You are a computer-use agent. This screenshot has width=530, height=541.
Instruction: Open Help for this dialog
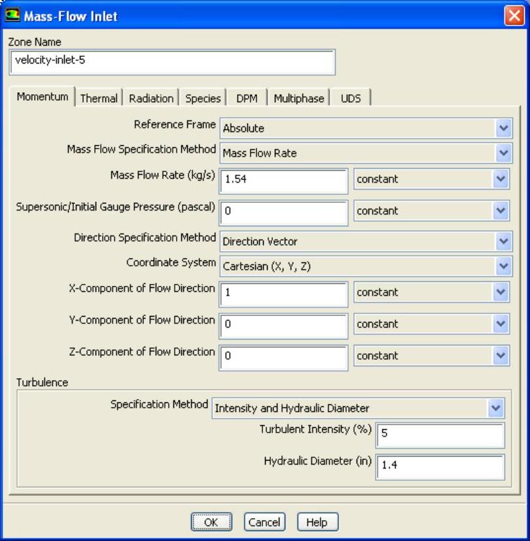(x=317, y=522)
